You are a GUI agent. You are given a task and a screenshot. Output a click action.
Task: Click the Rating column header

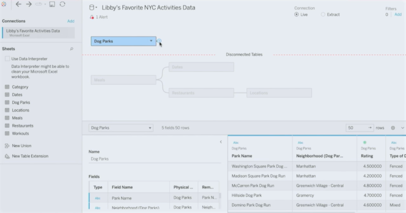[367, 156]
